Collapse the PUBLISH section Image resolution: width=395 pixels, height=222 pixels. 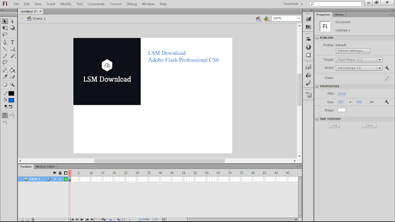[x=317, y=38]
